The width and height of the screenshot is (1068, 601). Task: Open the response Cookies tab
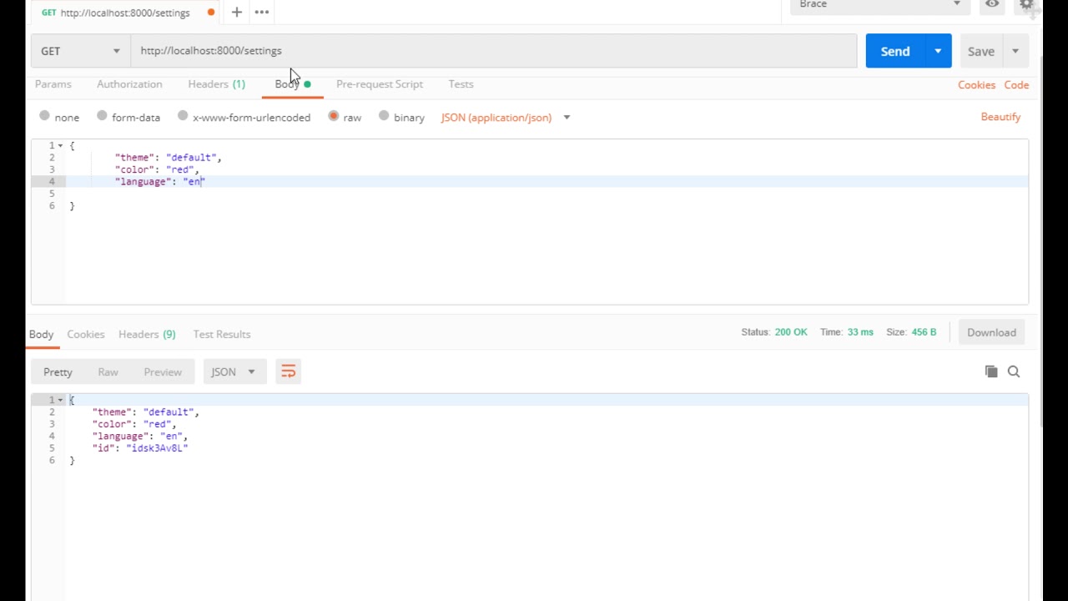[86, 334]
